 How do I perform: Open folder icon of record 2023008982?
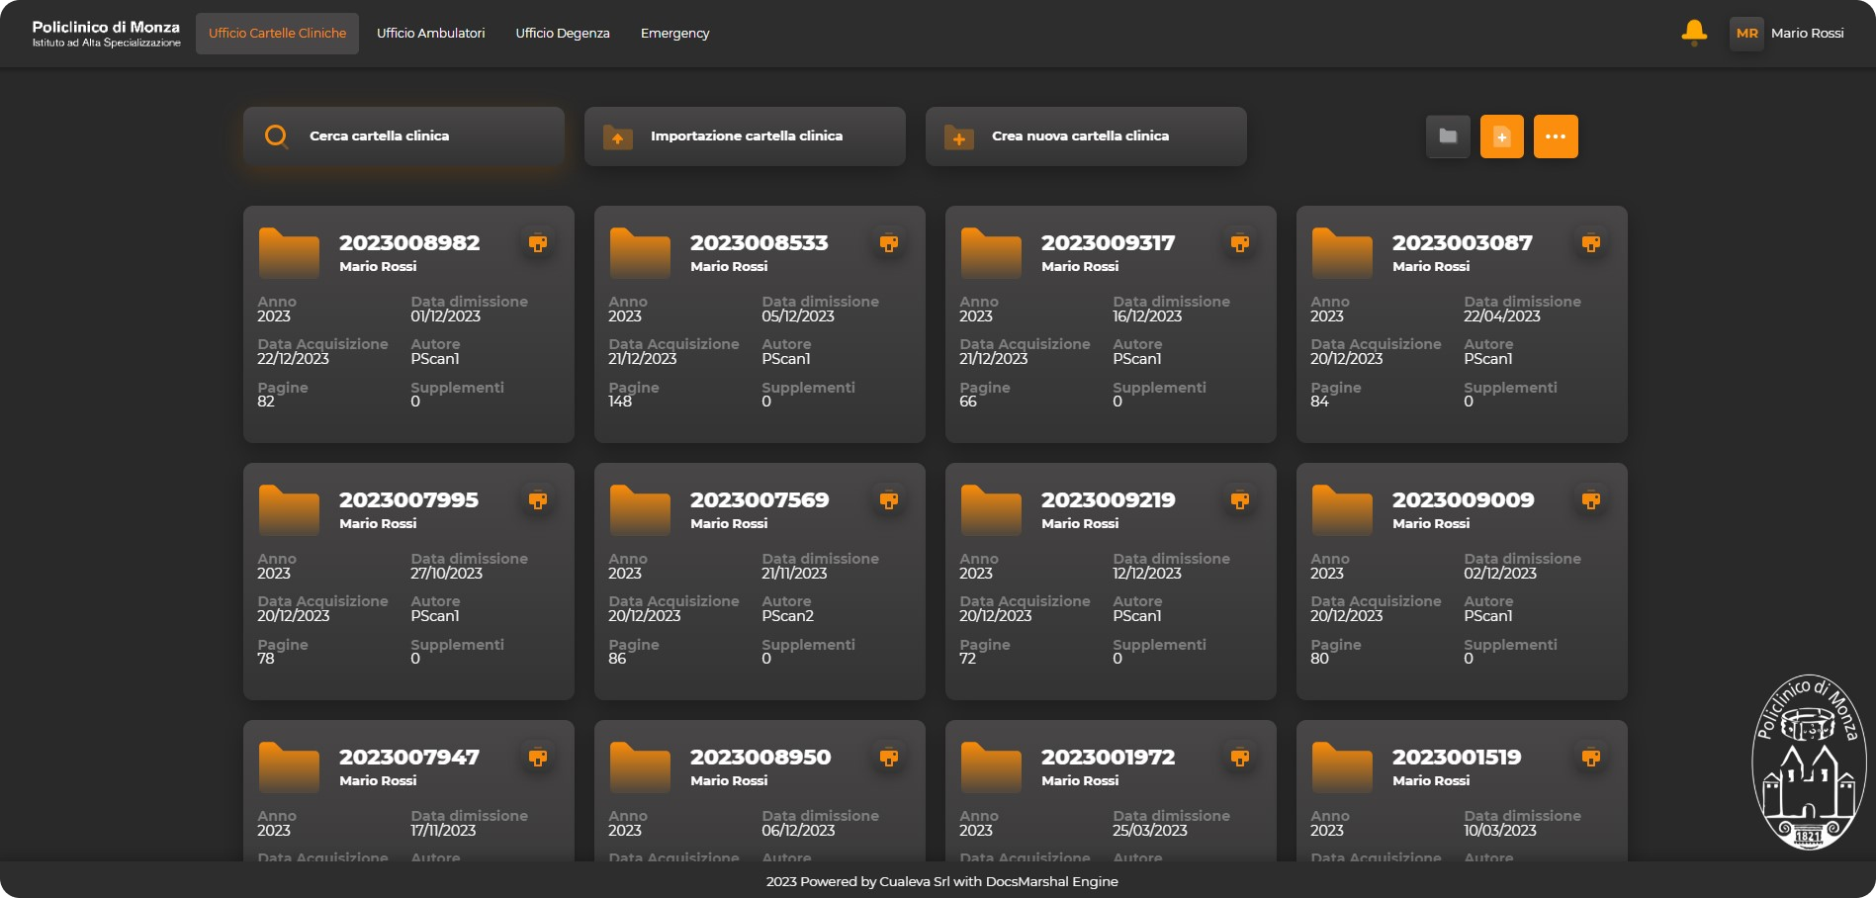click(x=289, y=252)
